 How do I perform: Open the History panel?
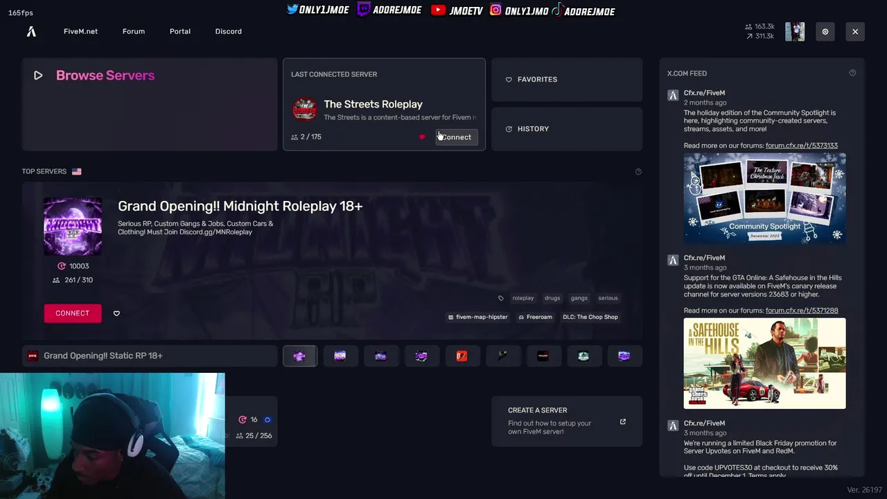[567, 129]
